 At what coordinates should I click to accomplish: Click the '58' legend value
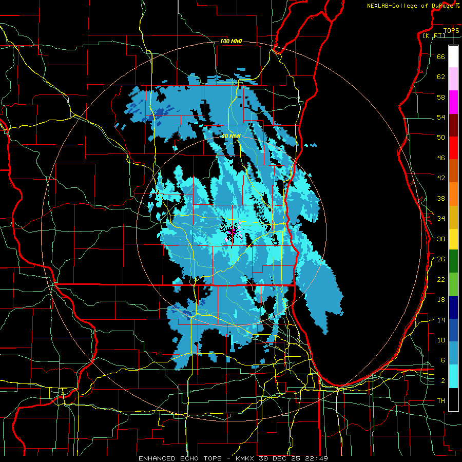click(441, 97)
